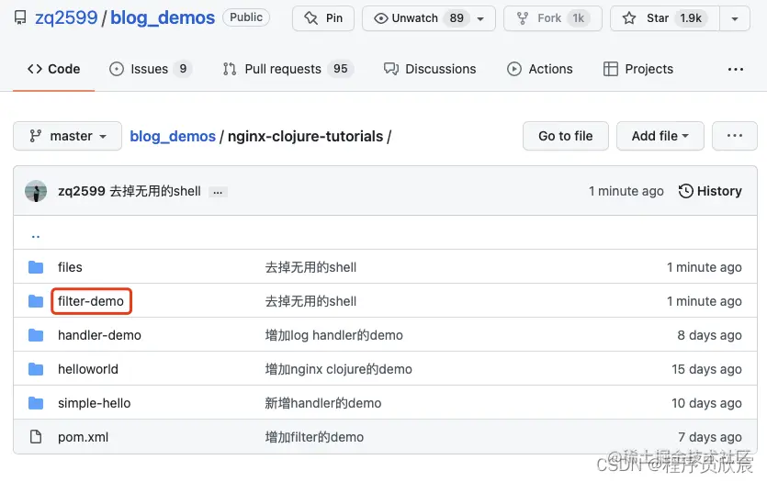Screen dimensions: 767x482
Task: Click the 8 days ago timestamp
Action: pyautogui.click(x=709, y=335)
